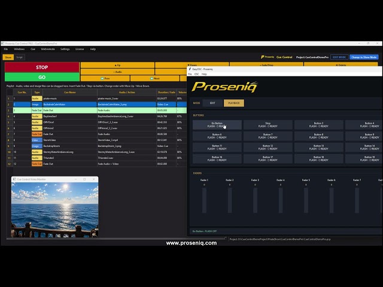
Task: Trigger Button 11 in EasyOSC
Action: pyautogui.click(x=217, y=147)
